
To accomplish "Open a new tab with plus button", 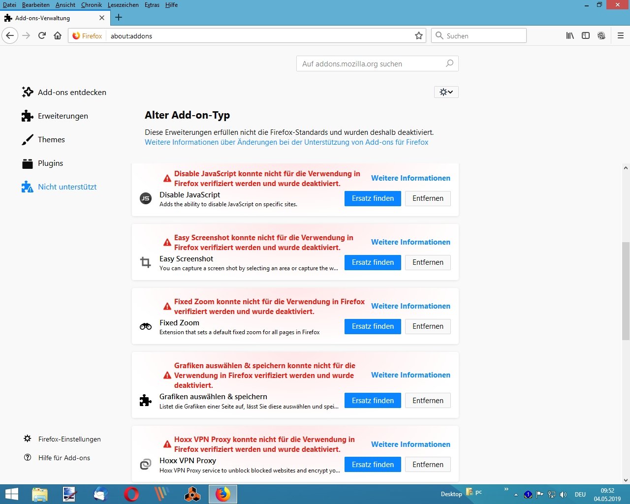I will (x=119, y=18).
